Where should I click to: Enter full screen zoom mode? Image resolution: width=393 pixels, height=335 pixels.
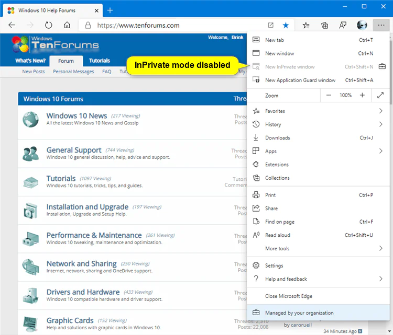coord(380,95)
